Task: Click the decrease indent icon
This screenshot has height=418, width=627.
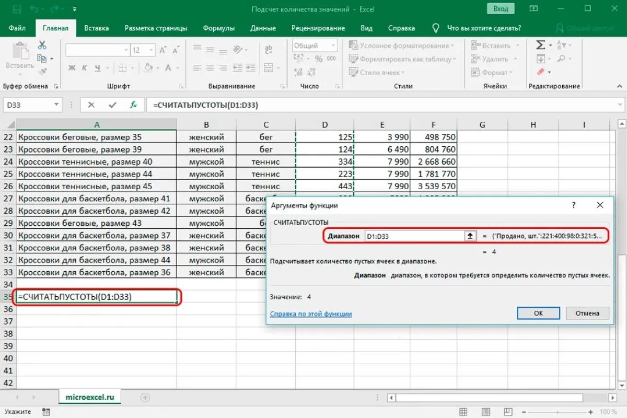Action: [238, 68]
